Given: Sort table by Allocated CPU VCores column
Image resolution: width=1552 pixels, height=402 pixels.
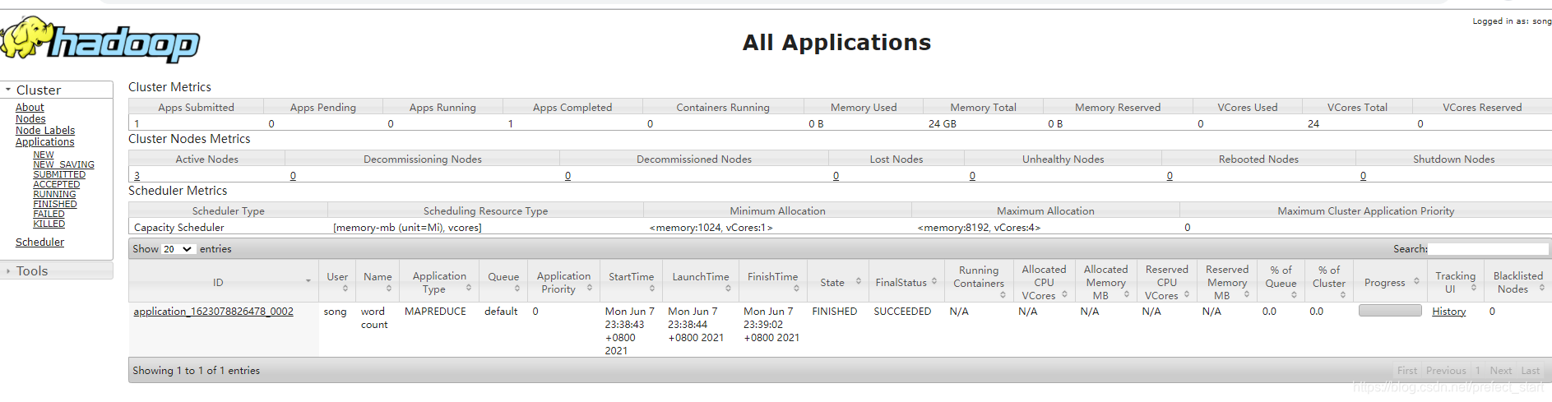Looking at the screenshot, I should point(1044,282).
